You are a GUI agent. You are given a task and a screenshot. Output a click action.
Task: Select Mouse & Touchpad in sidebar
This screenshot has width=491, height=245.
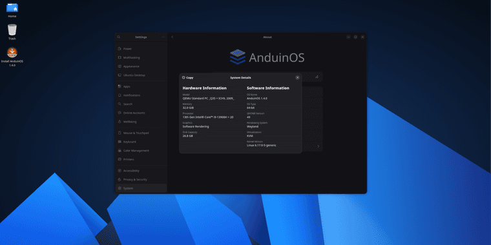click(x=141, y=133)
